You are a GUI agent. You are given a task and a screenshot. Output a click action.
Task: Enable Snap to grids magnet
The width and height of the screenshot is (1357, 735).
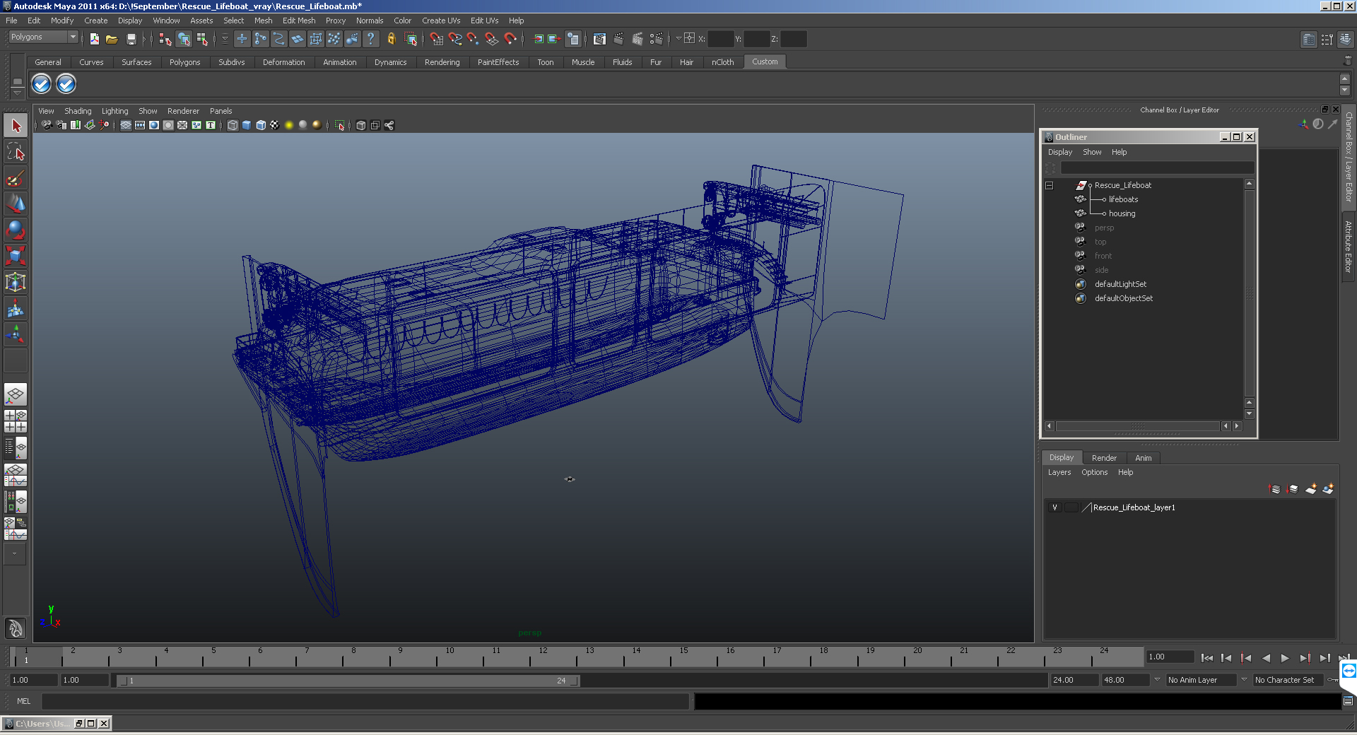pos(436,39)
